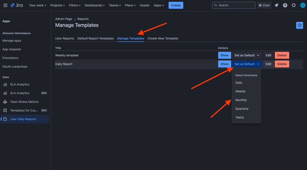307x170 pixels.
Task: Open App requests in sidebar
Action: 12,49
